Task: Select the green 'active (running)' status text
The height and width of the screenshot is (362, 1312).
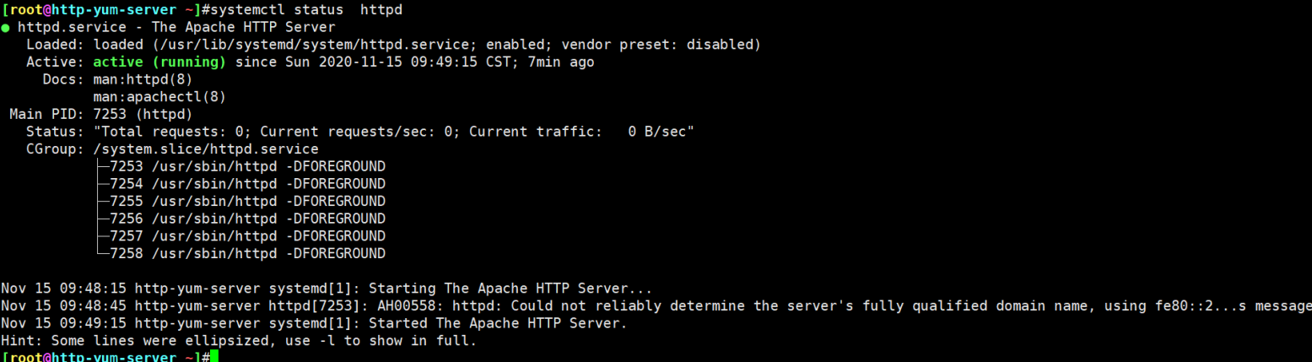Action: click(x=159, y=62)
